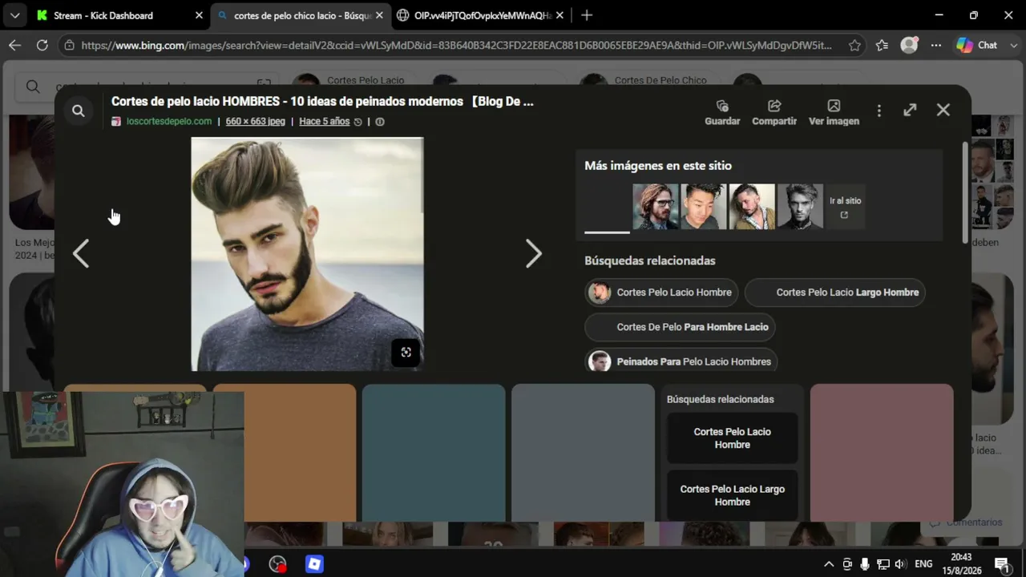
Task: Switch to the OIP.vv4iPjTQofOvpkx tab
Action: (481, 15)
